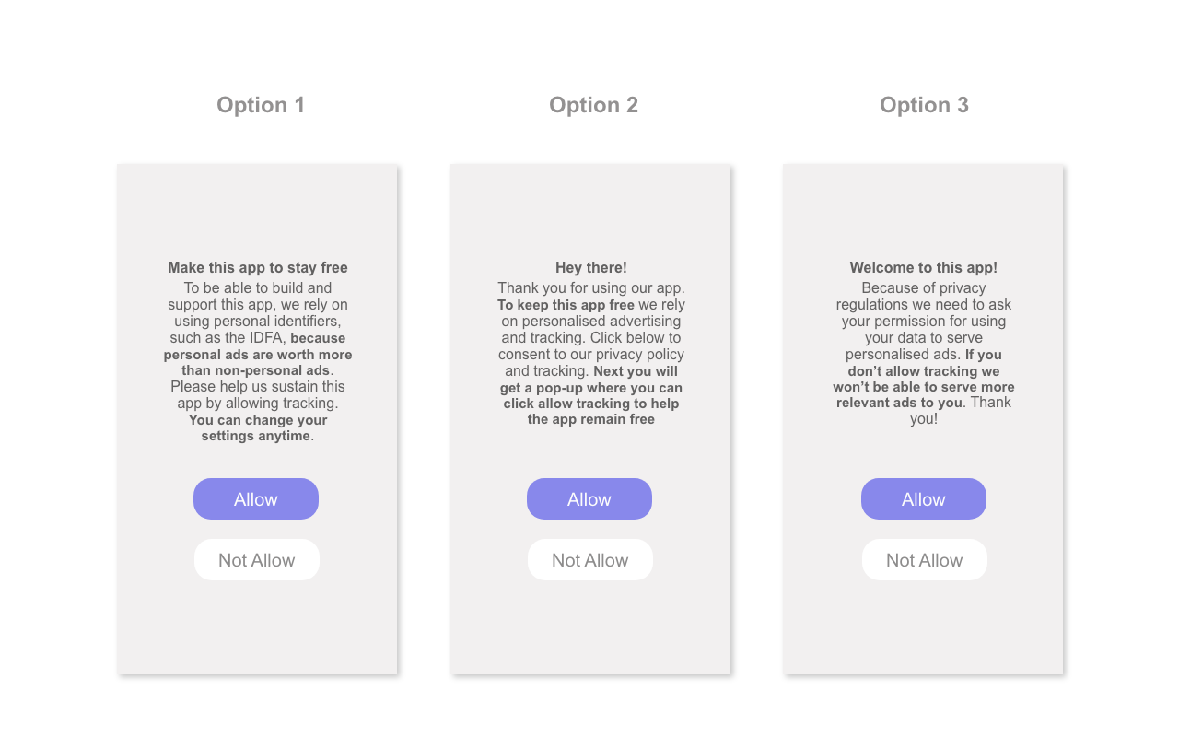Select the Option 3 heading label
1179x737 pixels.
point(924,105)
